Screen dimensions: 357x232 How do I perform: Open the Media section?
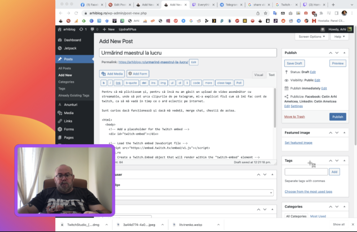pos(68,113)
